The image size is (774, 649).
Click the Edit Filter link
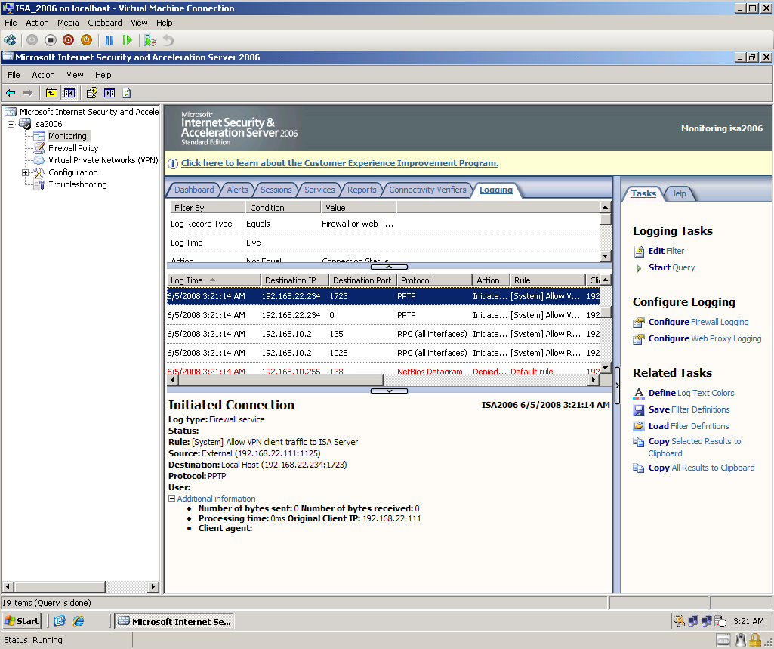(x=666, y=251)
